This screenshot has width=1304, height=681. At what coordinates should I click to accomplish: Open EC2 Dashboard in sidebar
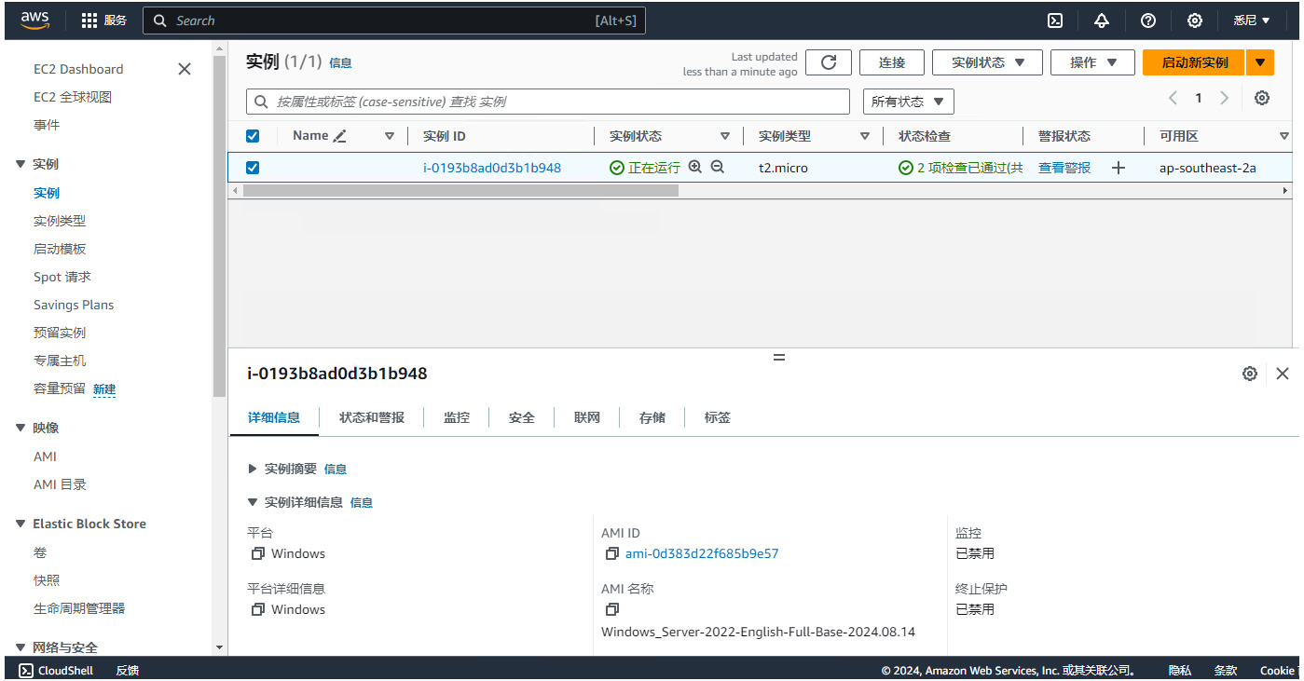pos(78,69)
